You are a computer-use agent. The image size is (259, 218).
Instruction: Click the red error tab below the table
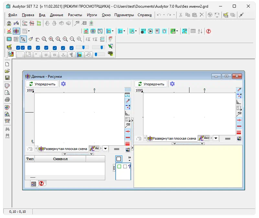[x=41, y=183]
